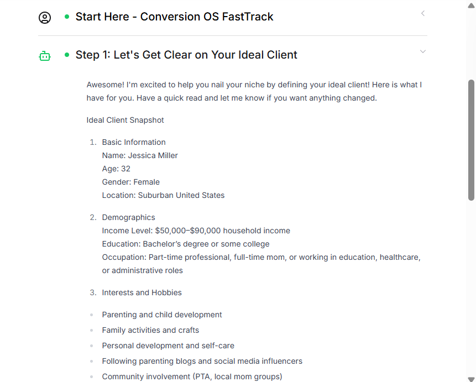Click the green status dot next to Start Here
Image resolution: width=476 pixels, height=382 pixels.
pyautogui.click(x=67, y=17)
